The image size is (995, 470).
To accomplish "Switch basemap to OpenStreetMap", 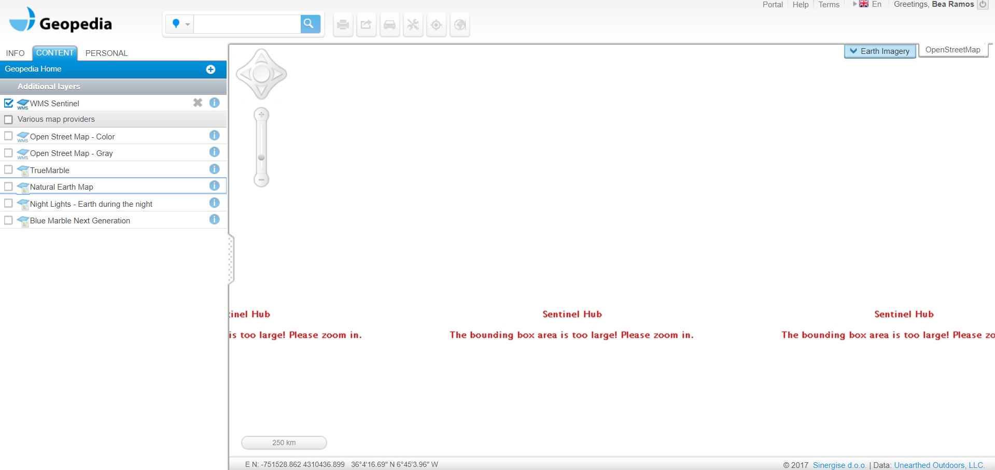I will click(952, 50).
